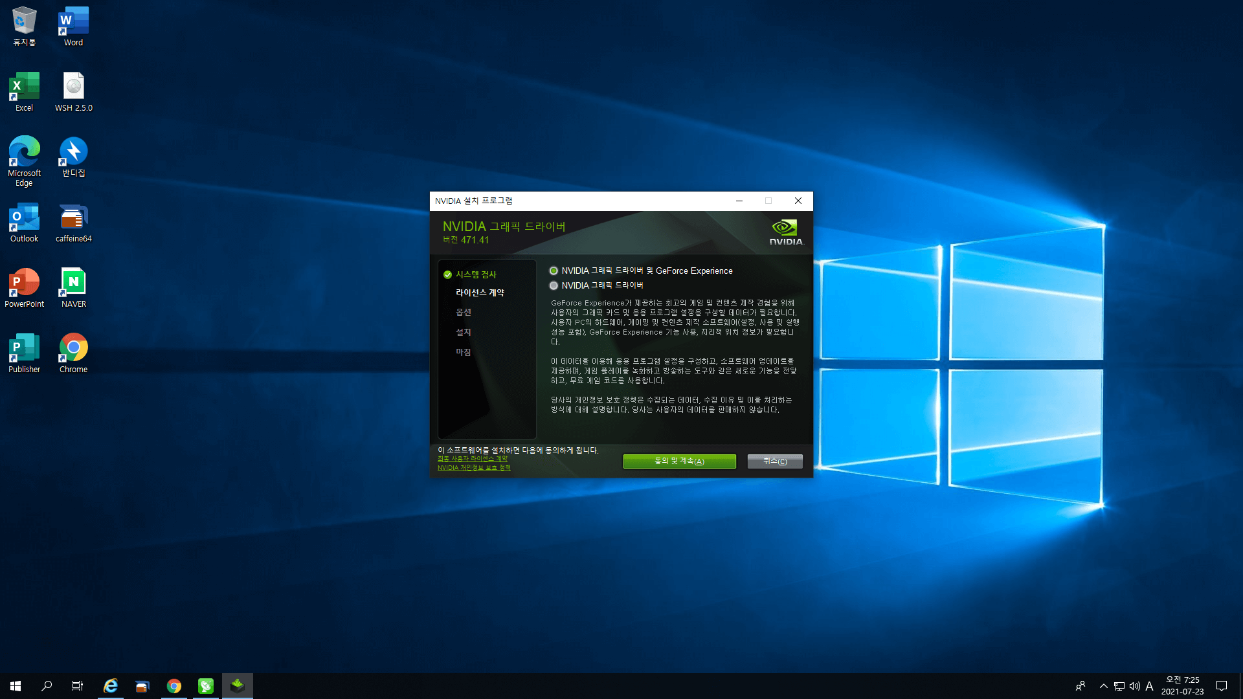The height and width of the screenshot is (699, 1243).
Task: Open the green bird taskbar app
Action: [206, 686]
